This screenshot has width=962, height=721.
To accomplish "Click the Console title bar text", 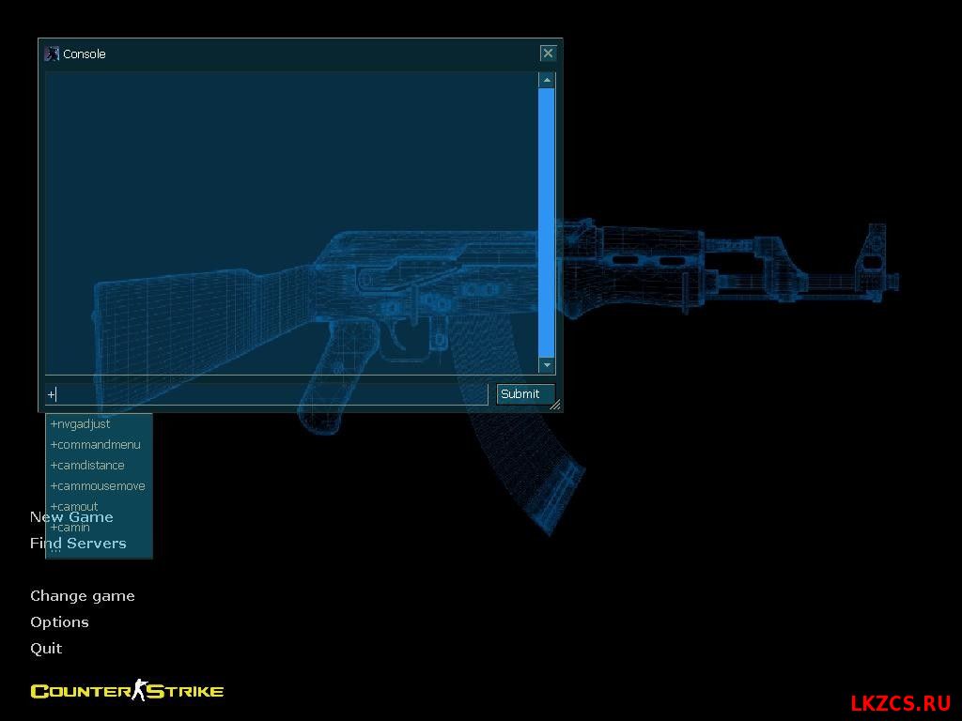I will click(x=84, y=54).
